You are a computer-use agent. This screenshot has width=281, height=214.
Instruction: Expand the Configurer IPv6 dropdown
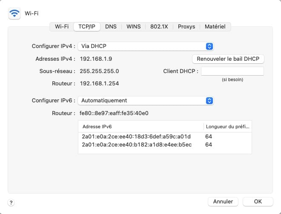(x=145, y=101)
